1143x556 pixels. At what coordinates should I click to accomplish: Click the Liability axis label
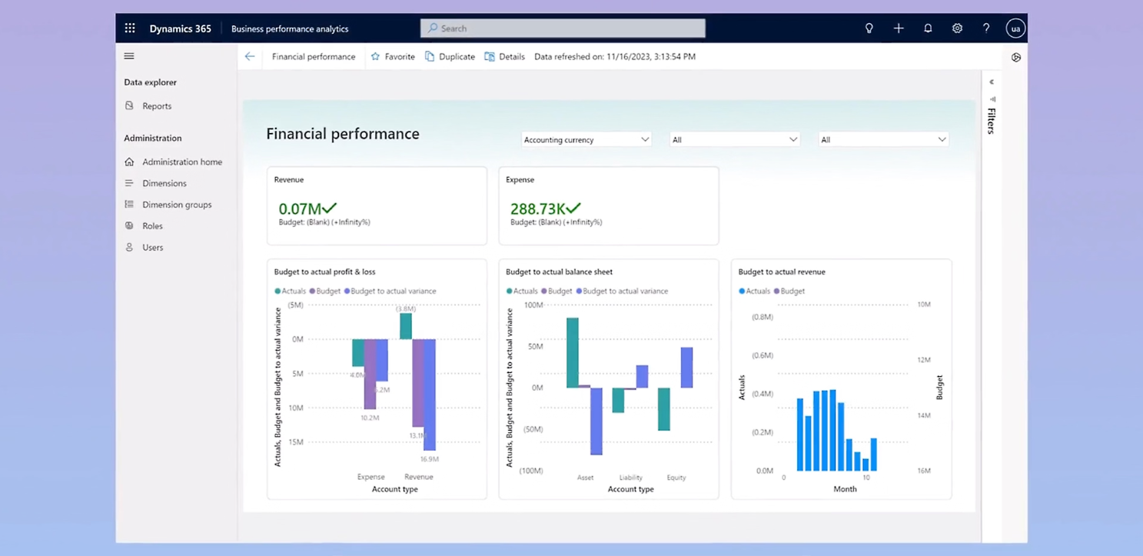[631, 478]
